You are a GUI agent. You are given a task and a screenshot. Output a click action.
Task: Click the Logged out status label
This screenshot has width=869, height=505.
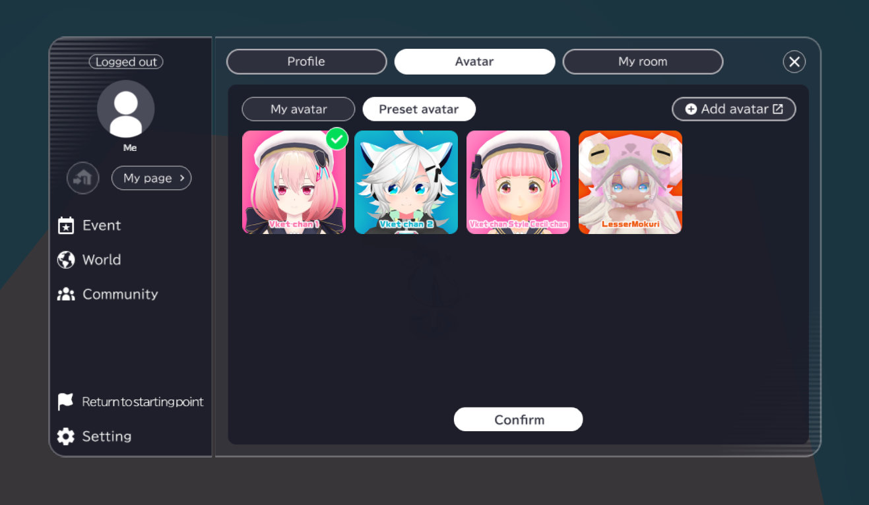126,62
